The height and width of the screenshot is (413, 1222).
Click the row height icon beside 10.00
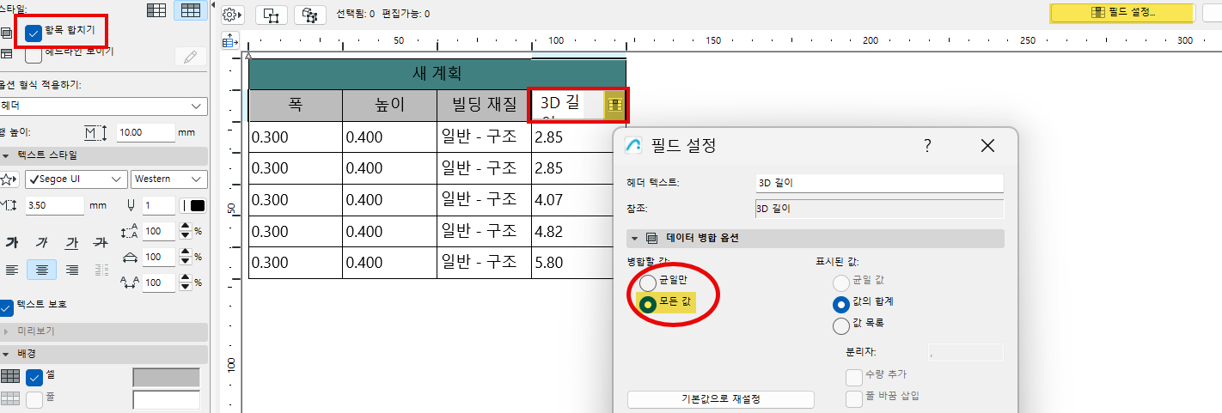coord(95,133)
